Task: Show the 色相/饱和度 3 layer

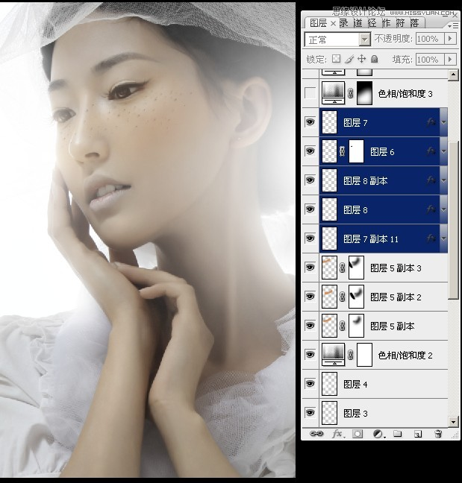Action: click(x=310, y=94)
